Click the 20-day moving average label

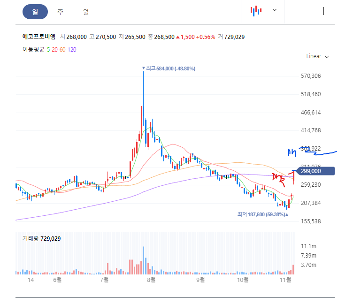click(x=54, y=50)
